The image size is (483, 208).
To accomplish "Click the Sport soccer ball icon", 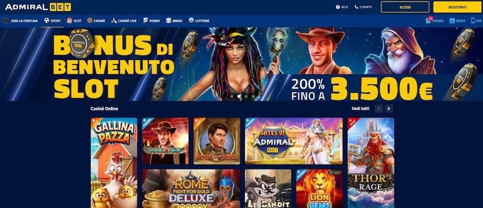I will (x=47, y=21).
